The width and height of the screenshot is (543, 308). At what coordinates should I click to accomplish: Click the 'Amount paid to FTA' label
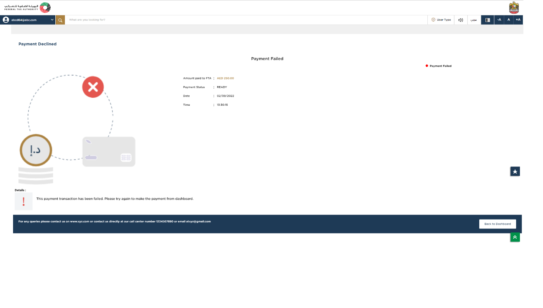click(x=197, y=78)
